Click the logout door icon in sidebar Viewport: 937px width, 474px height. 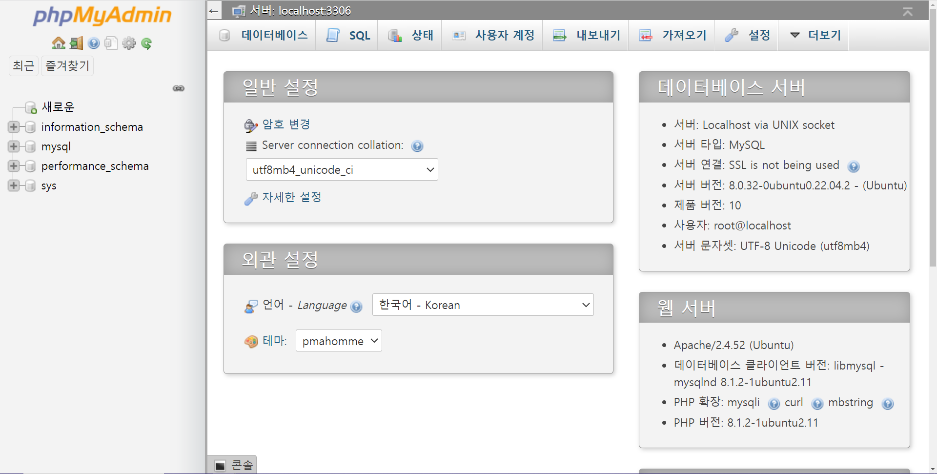point(76,43)
